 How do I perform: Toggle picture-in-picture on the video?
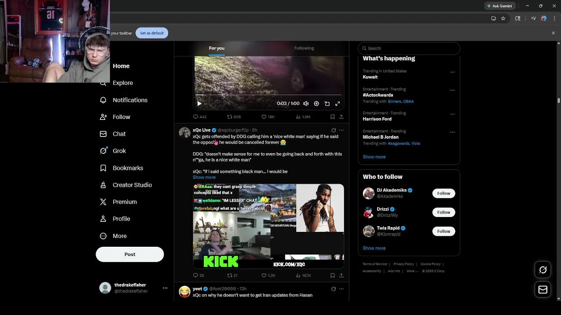click(x=327, y=104)
